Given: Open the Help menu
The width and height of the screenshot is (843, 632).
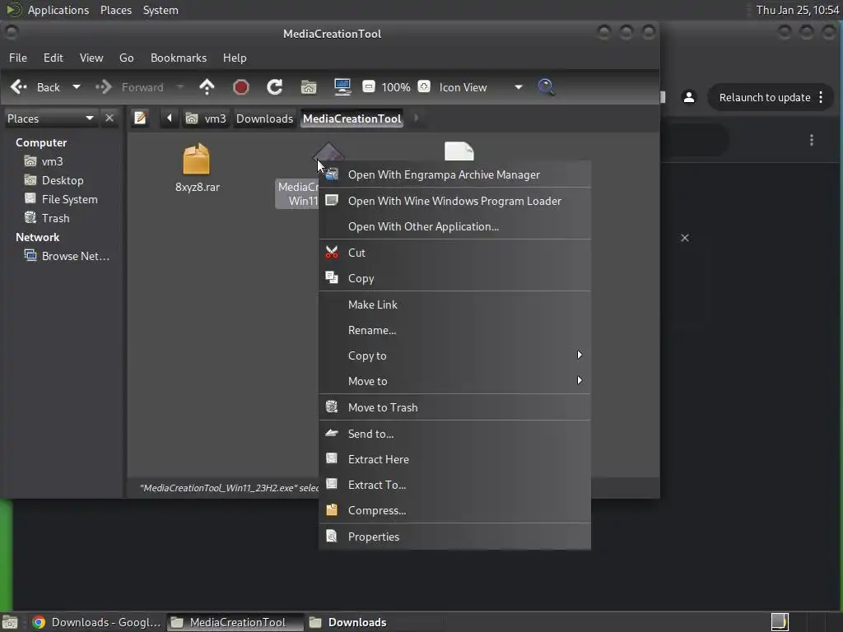Looking at the screenshot, I should (235, 58).
